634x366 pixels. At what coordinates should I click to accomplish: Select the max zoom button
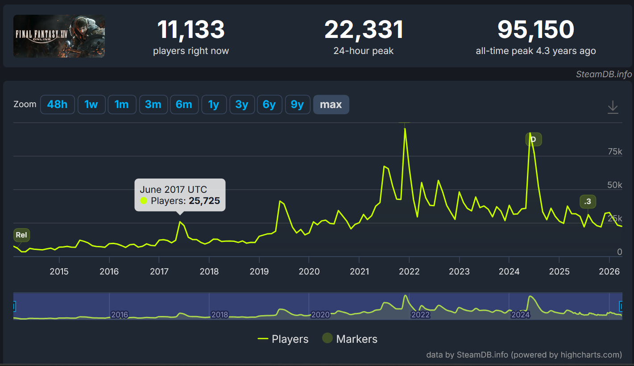pyautogui.click(x=331, y=104)
